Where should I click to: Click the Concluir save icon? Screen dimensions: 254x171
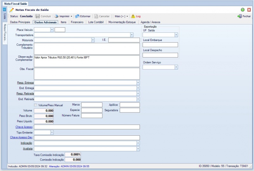[38, 16]
